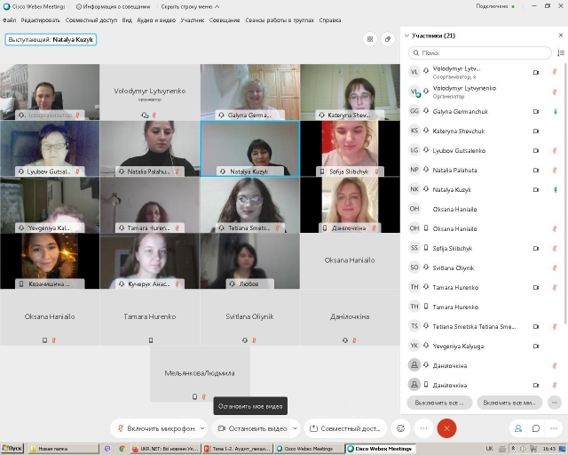
Task: Select Sofija Skibchyk video thumbnail
Action: pos(350,148)
